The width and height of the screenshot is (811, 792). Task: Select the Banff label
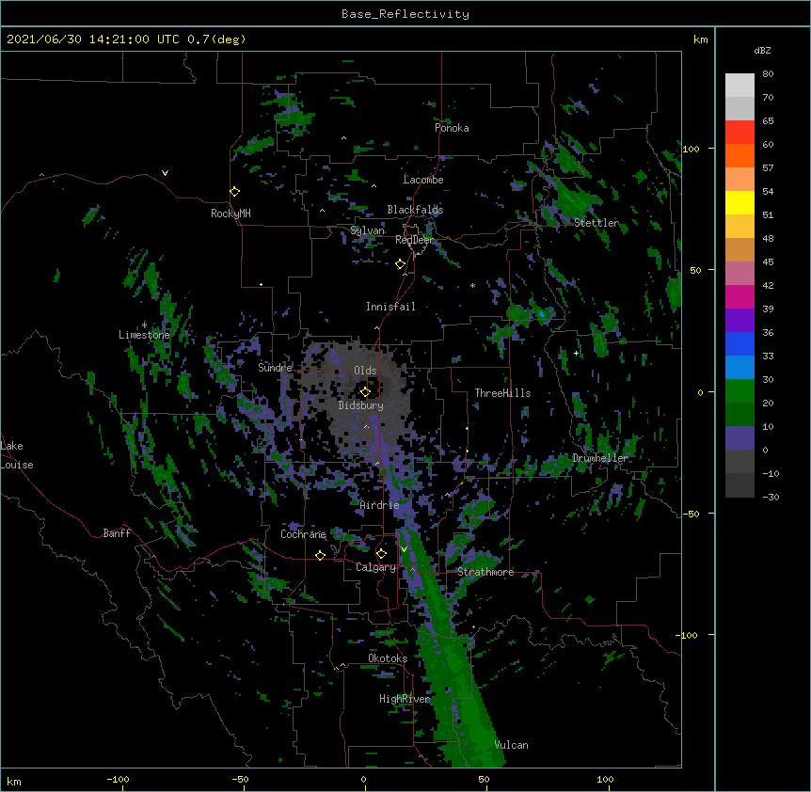click(x=117, y=533)
